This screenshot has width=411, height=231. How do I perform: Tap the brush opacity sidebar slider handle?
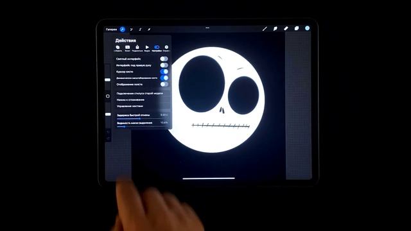point(108,114)
